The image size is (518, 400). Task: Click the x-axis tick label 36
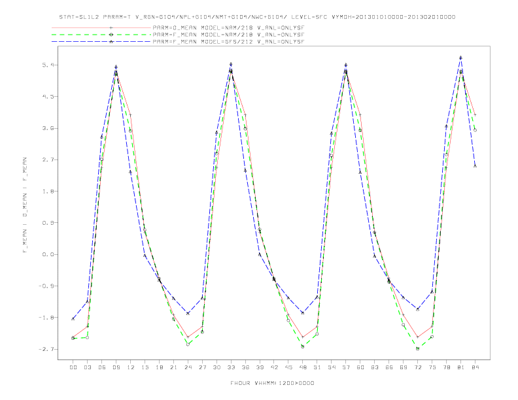[245, 367]
